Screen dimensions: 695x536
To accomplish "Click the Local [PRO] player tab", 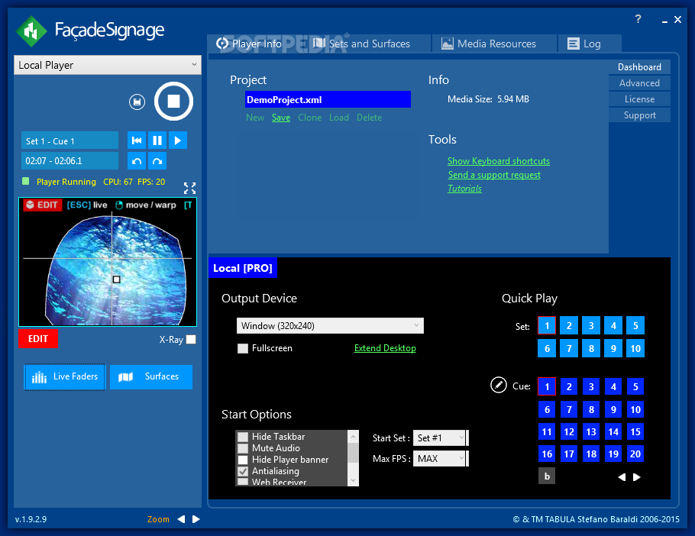I will click(242, 268).
